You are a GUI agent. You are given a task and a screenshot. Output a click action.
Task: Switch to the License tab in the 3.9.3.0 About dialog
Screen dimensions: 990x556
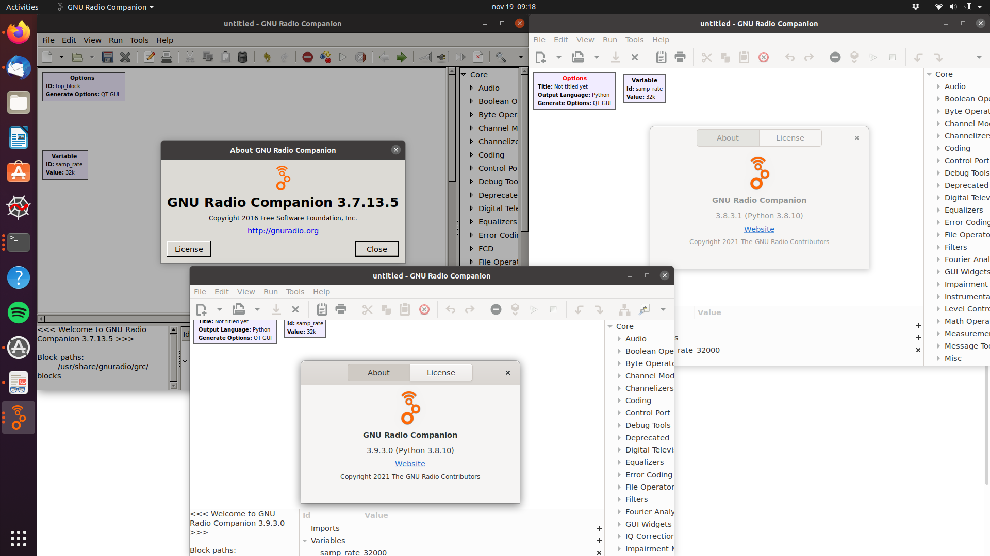tap(441, 373)
